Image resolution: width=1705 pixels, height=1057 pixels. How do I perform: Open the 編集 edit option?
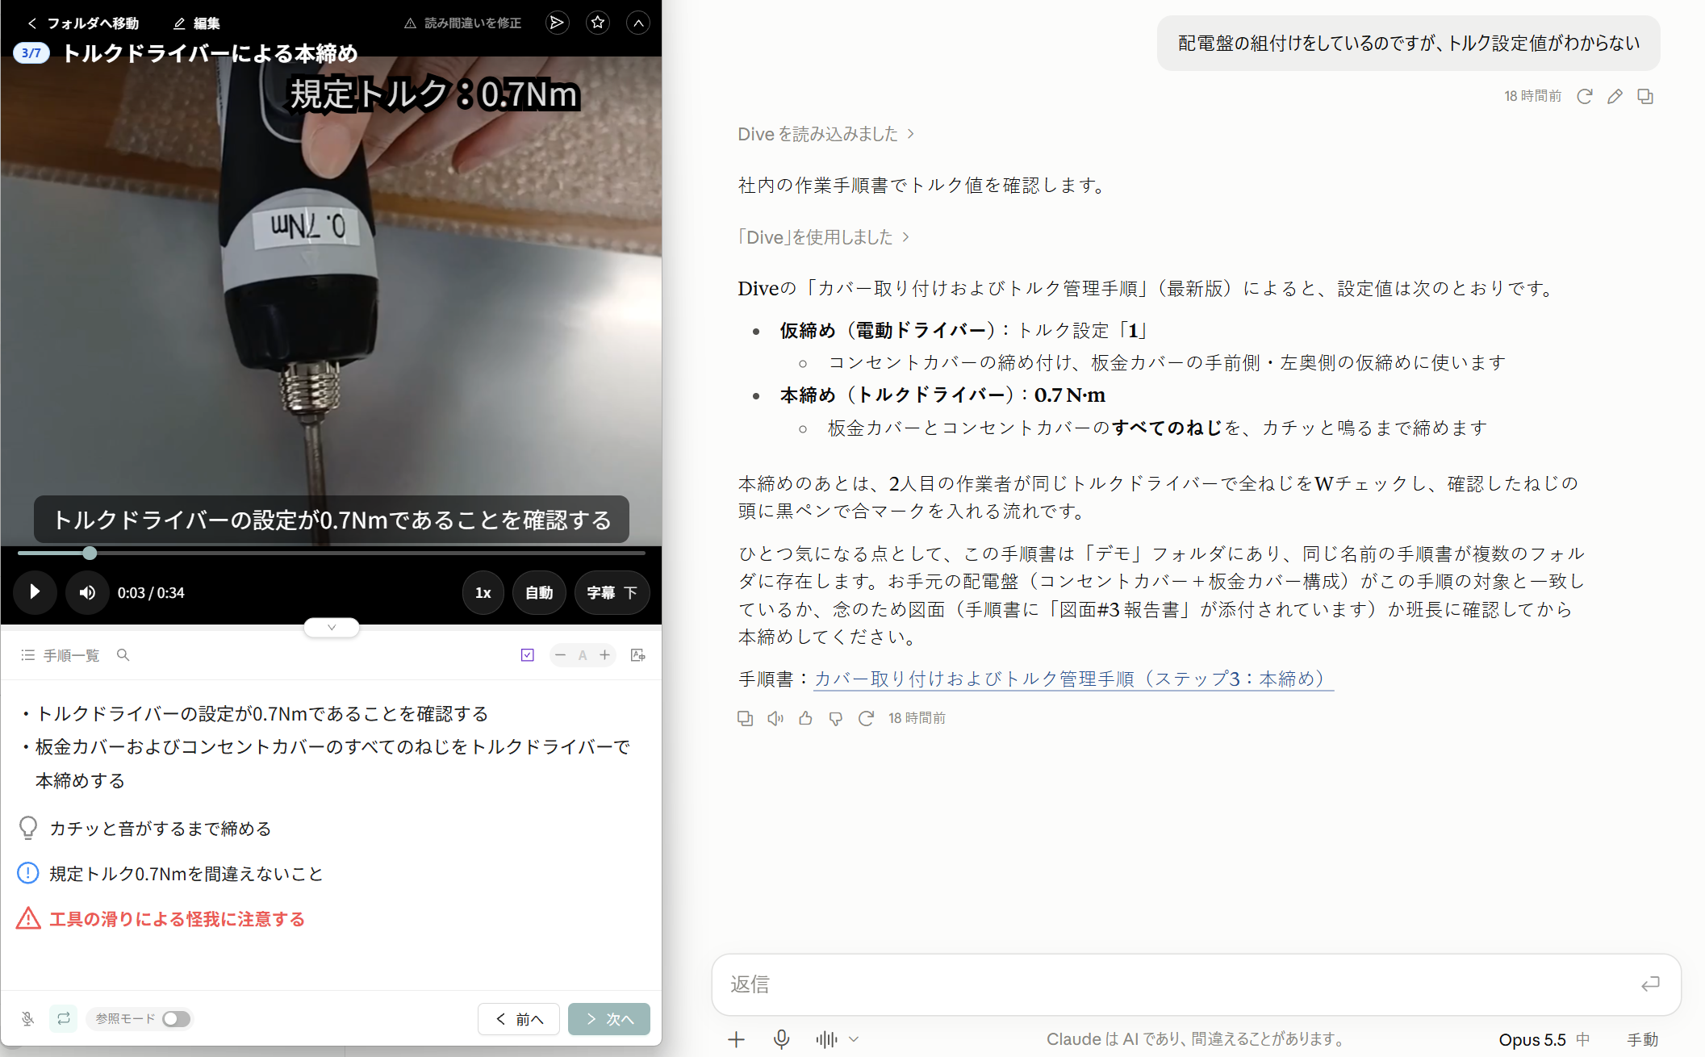click(x=196, y=23)
